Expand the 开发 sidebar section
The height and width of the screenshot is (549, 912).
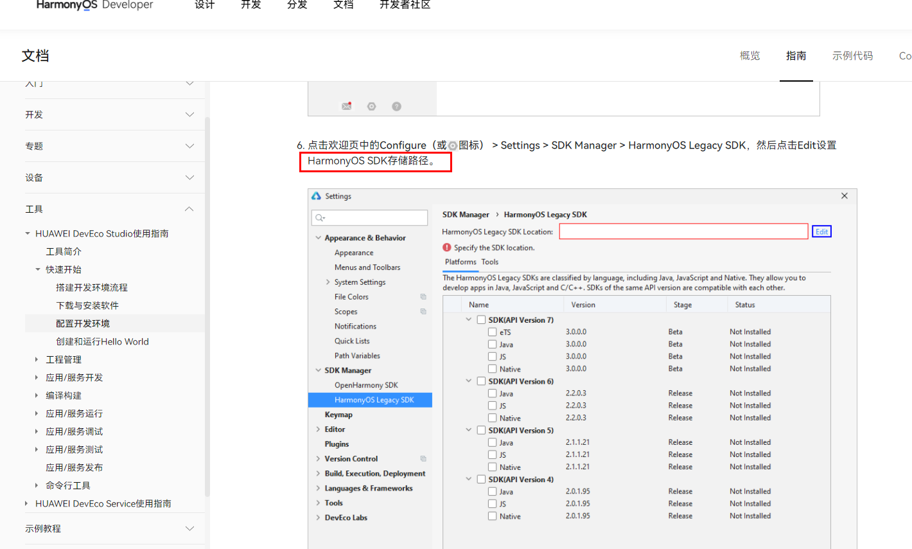189,114
